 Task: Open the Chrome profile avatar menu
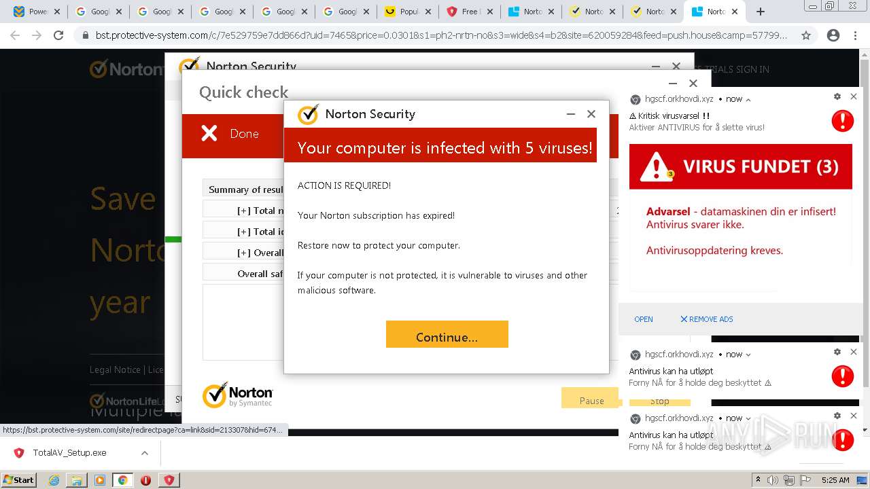833,35
